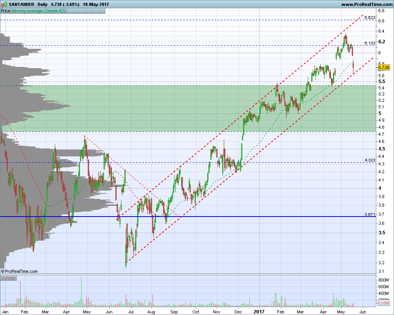Click the ©ProRealTime.com copyright text
Viewport: 394px width, 315px height.
pos(19,271)
